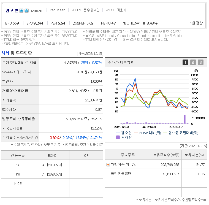Toggle the 운수창고업대비(좌) legend entry
Image resolution: width=209 pixels, height=205 pixels.
coord(181,133)
